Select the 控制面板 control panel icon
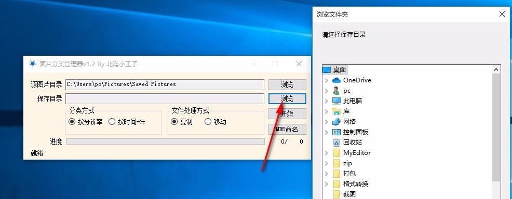Viewport: 512px width, 199px height. click(336, 132)
